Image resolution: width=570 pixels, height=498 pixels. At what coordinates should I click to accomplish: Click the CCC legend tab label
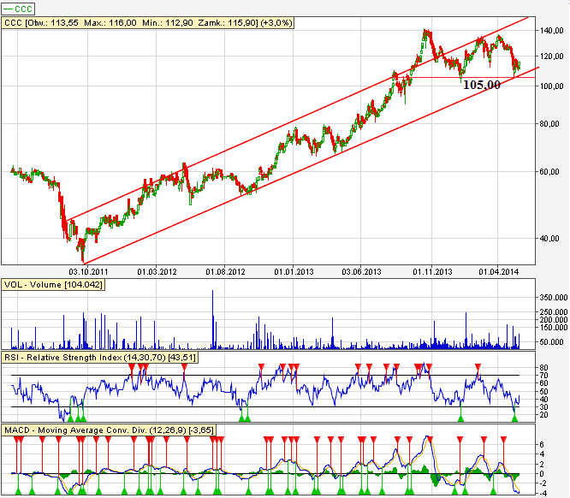[x=18, y=9]
